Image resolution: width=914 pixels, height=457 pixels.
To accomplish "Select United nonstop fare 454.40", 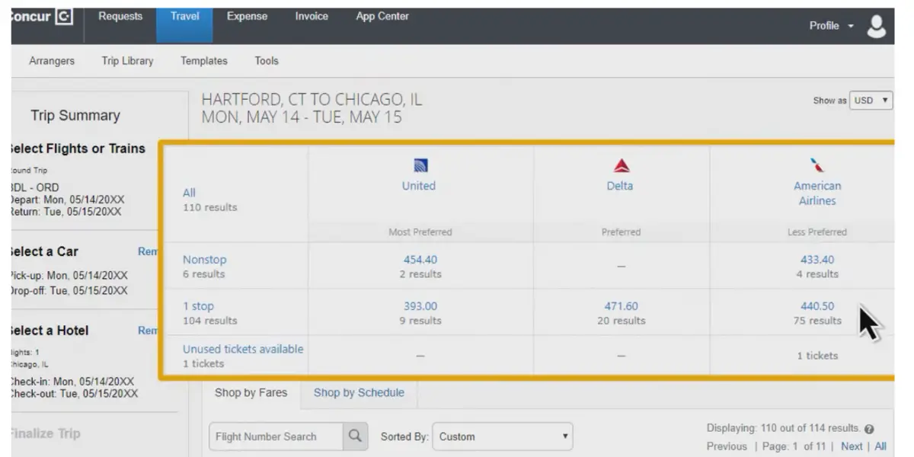I will (x=420, y=260).
